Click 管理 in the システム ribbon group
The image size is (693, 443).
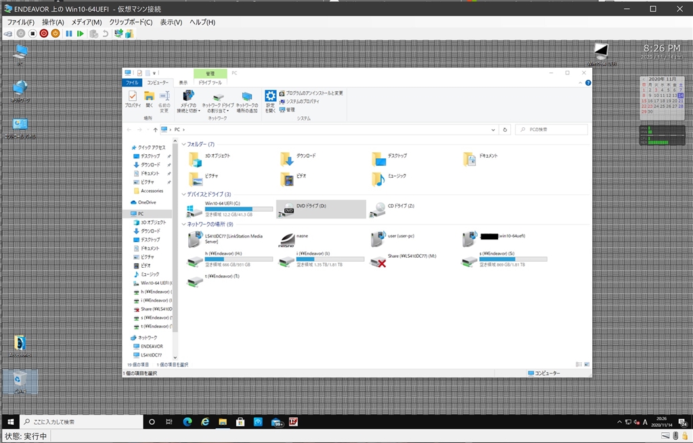287,110
